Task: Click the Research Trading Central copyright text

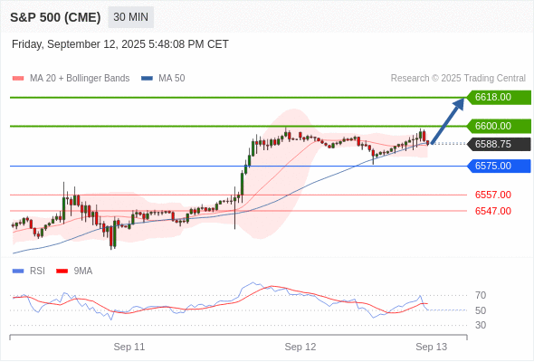Action: coord(458,79)
